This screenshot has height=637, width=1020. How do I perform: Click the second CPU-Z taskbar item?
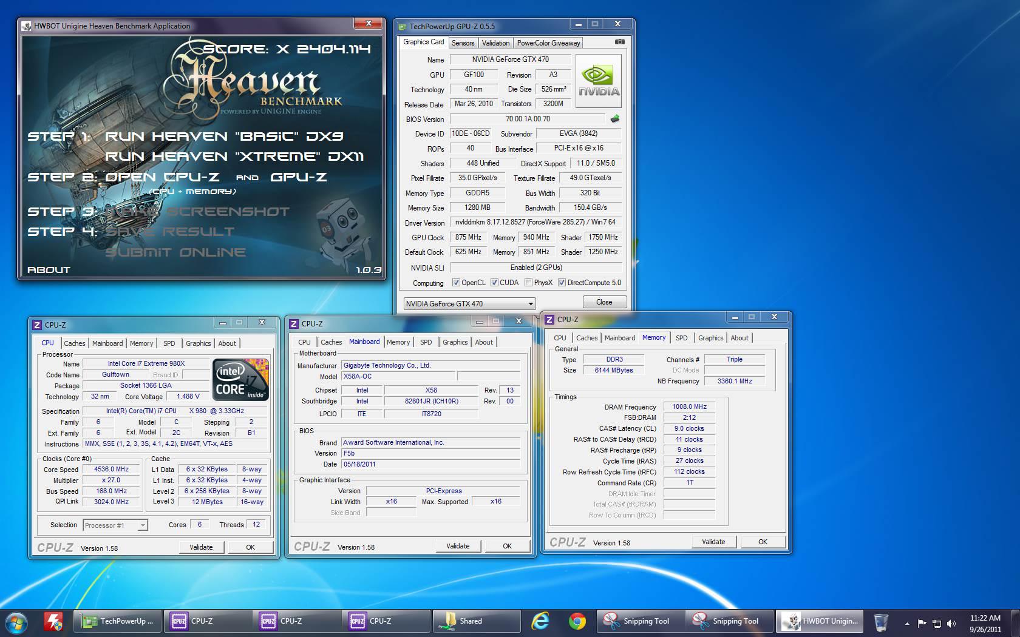coord(297,621)
